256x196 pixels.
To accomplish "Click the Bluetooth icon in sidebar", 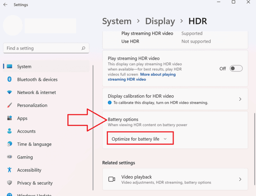I will pyautogui.click(x=10, y=79).
